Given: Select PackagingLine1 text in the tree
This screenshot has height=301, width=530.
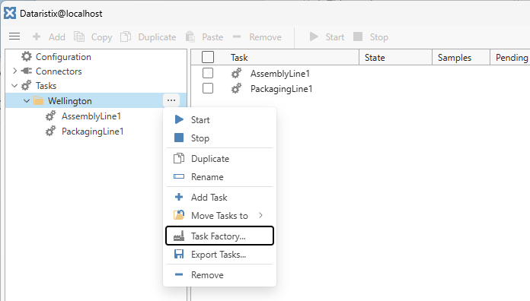Looking at the screenshot, I should pyautogui.click(x=93, y=131).
